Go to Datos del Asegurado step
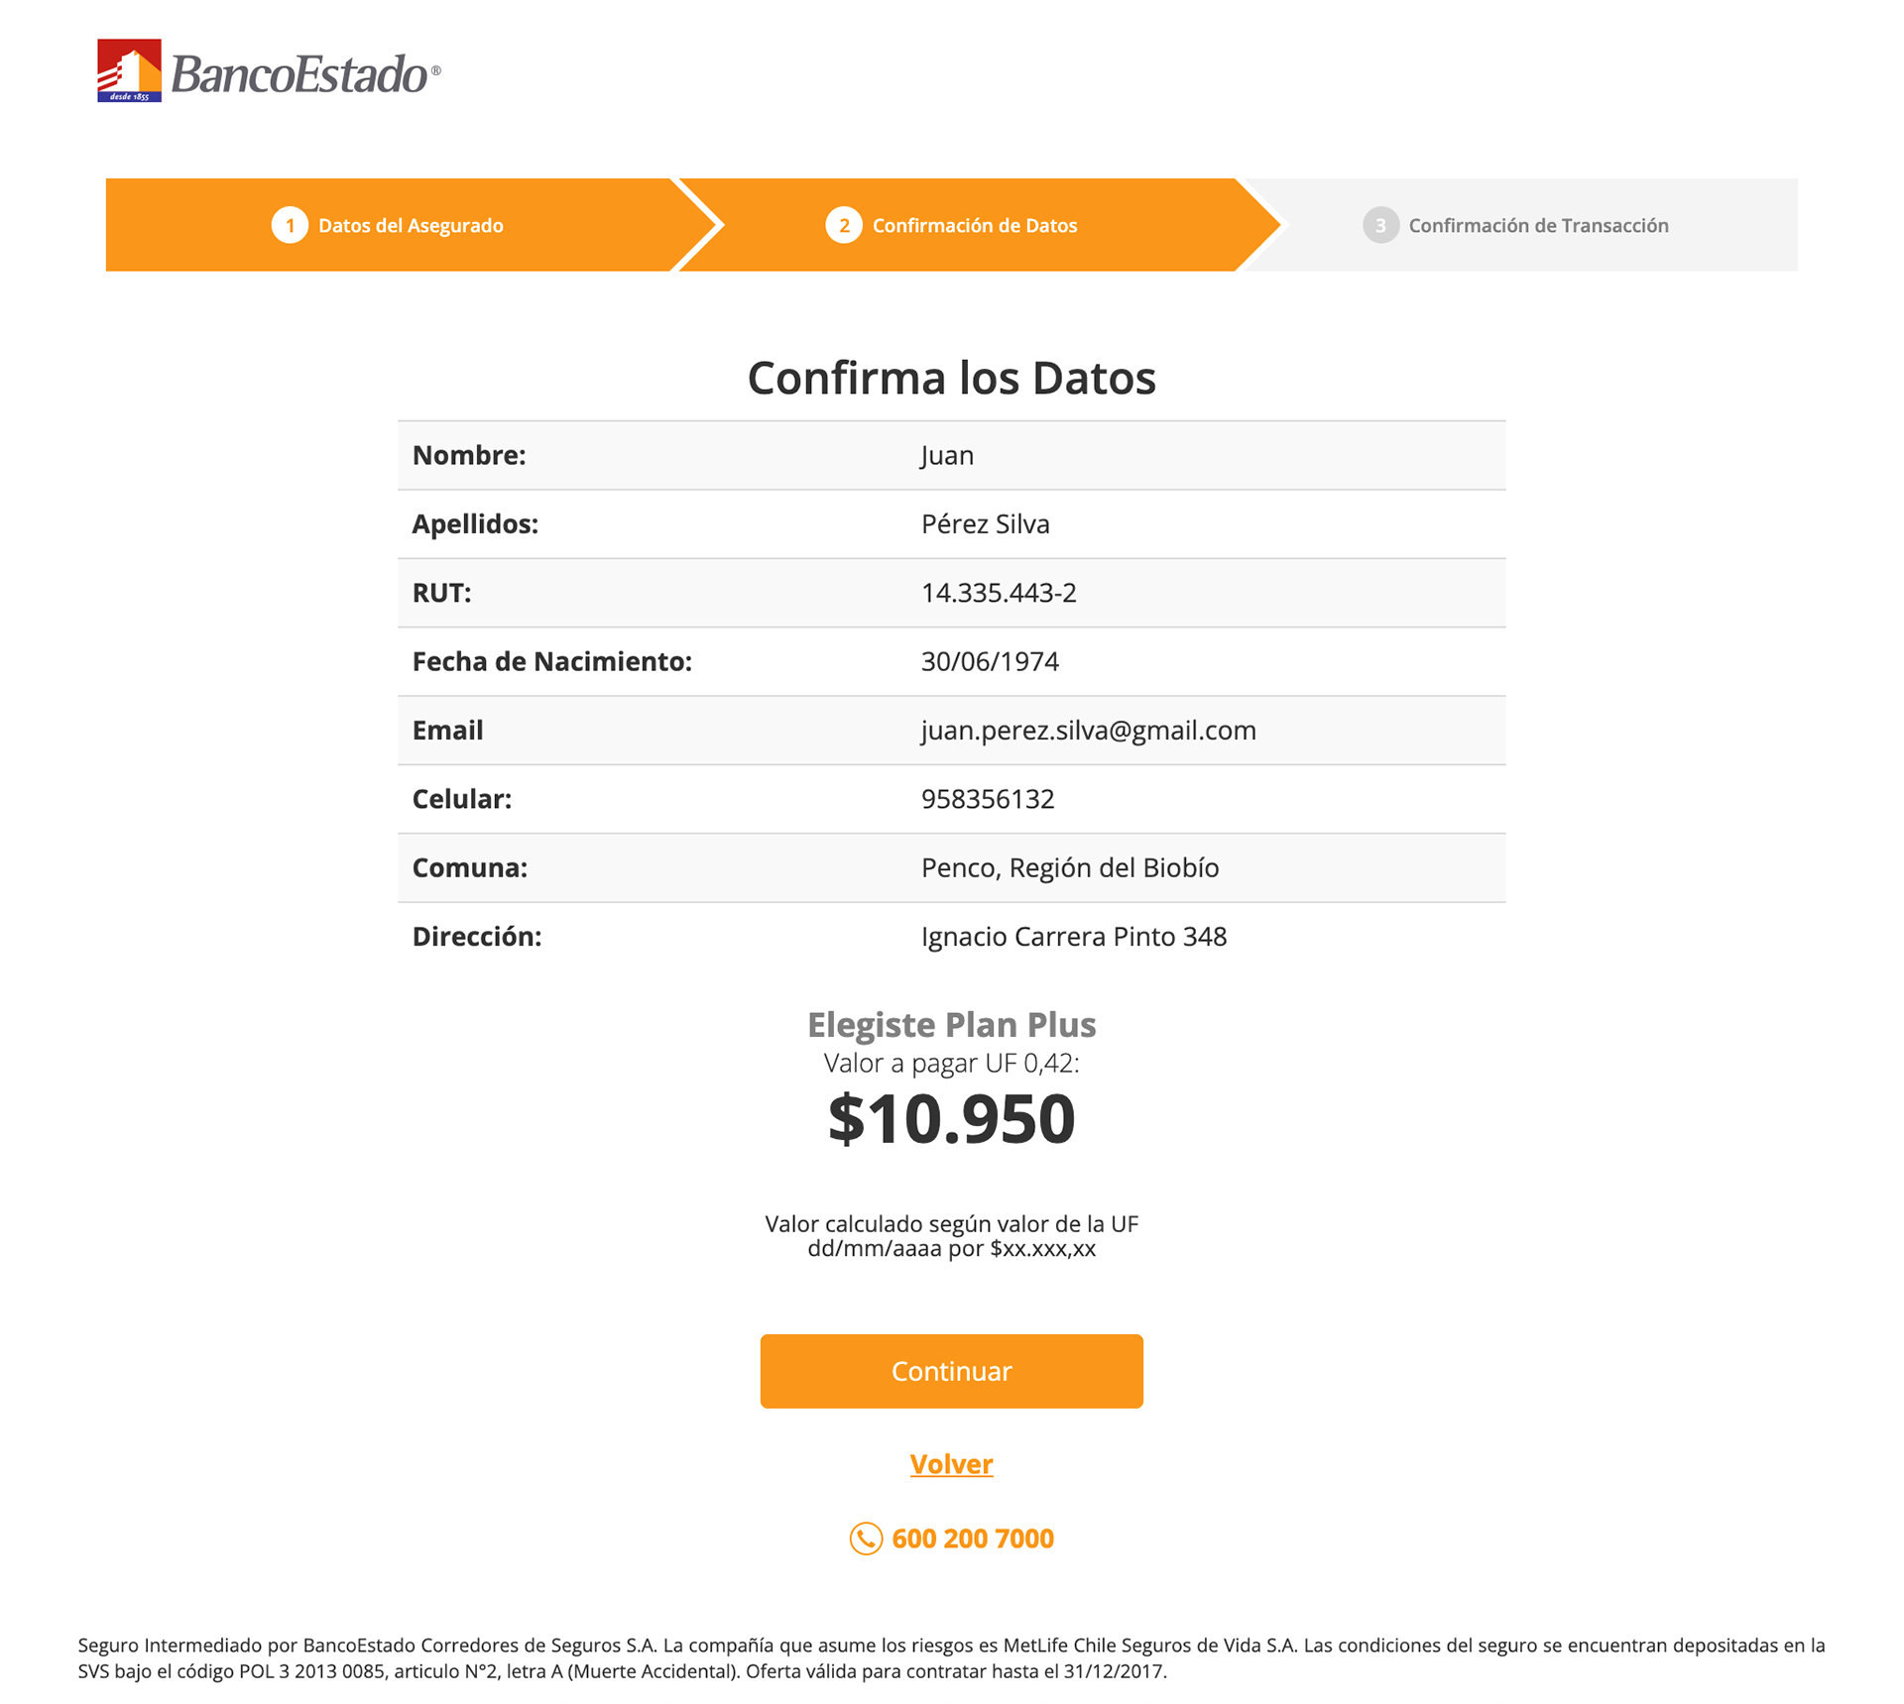Screen dimensions: 1904x1704 tap(411, 226)
